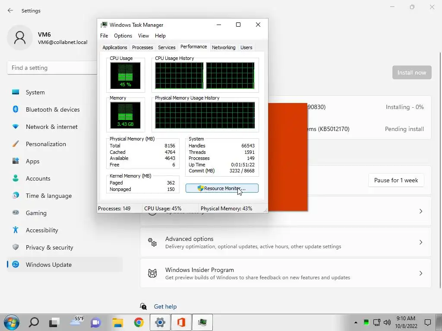Open Apps settings category

tap(65, 161)
